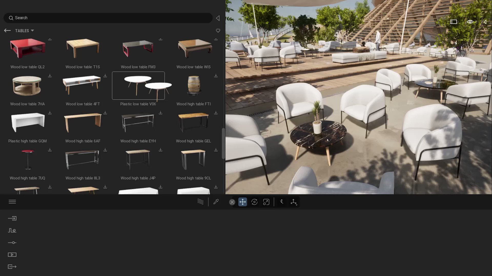Viewport: 492px width, 276px height.
Task: Switch to the Rotate gizmo tool
Action: (254, 202)
